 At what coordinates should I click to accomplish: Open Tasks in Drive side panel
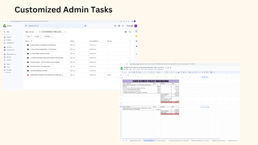(x=137, y=41)
